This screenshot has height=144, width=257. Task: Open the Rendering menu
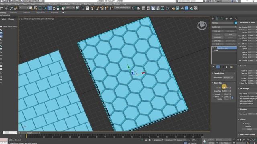point(77,4)
